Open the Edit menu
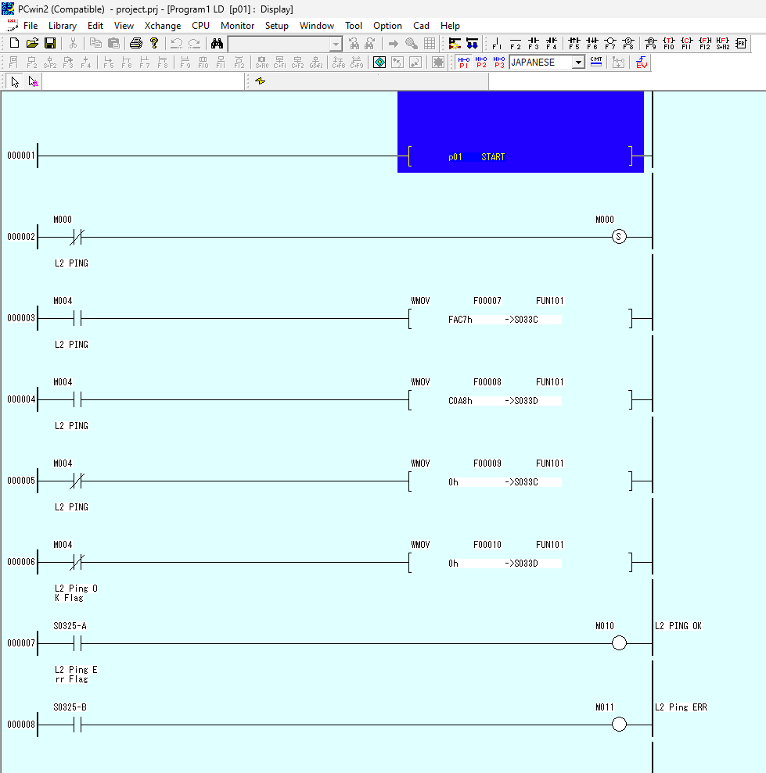Image resolution: width=766 pixels, height=773 pixels. [x=95, y=26]
